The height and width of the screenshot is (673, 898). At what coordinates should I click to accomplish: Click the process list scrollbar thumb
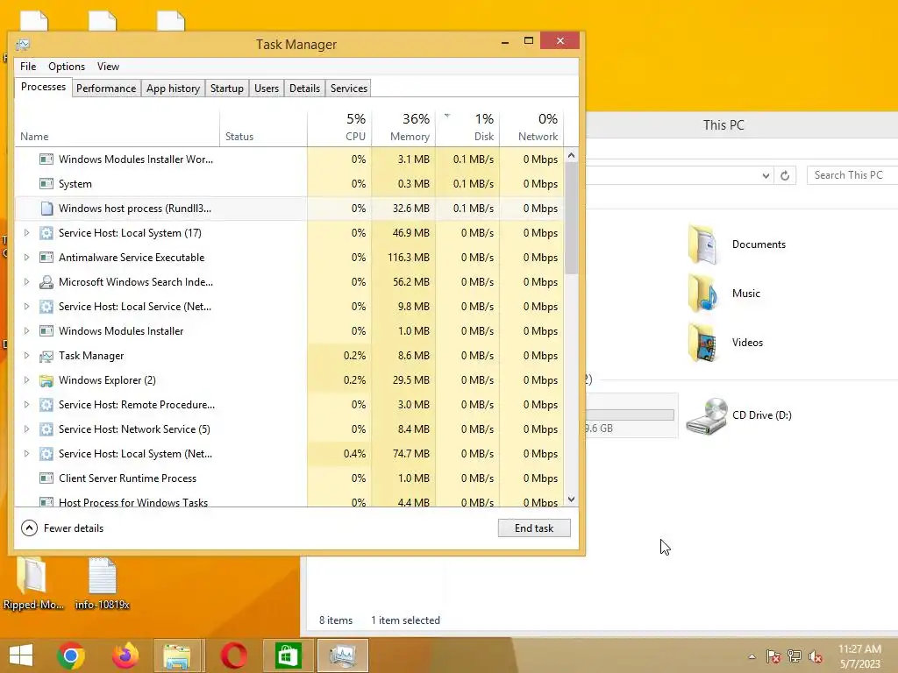571,218
